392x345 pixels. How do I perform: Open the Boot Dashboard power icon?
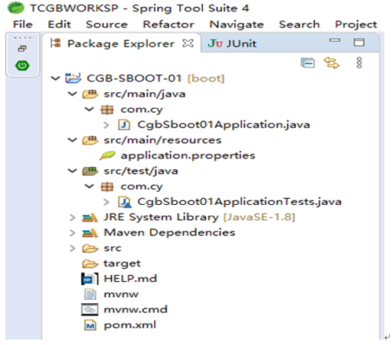[22, 65]
